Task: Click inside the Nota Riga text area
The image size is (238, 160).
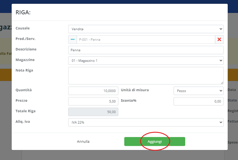Action: point(146,75)
